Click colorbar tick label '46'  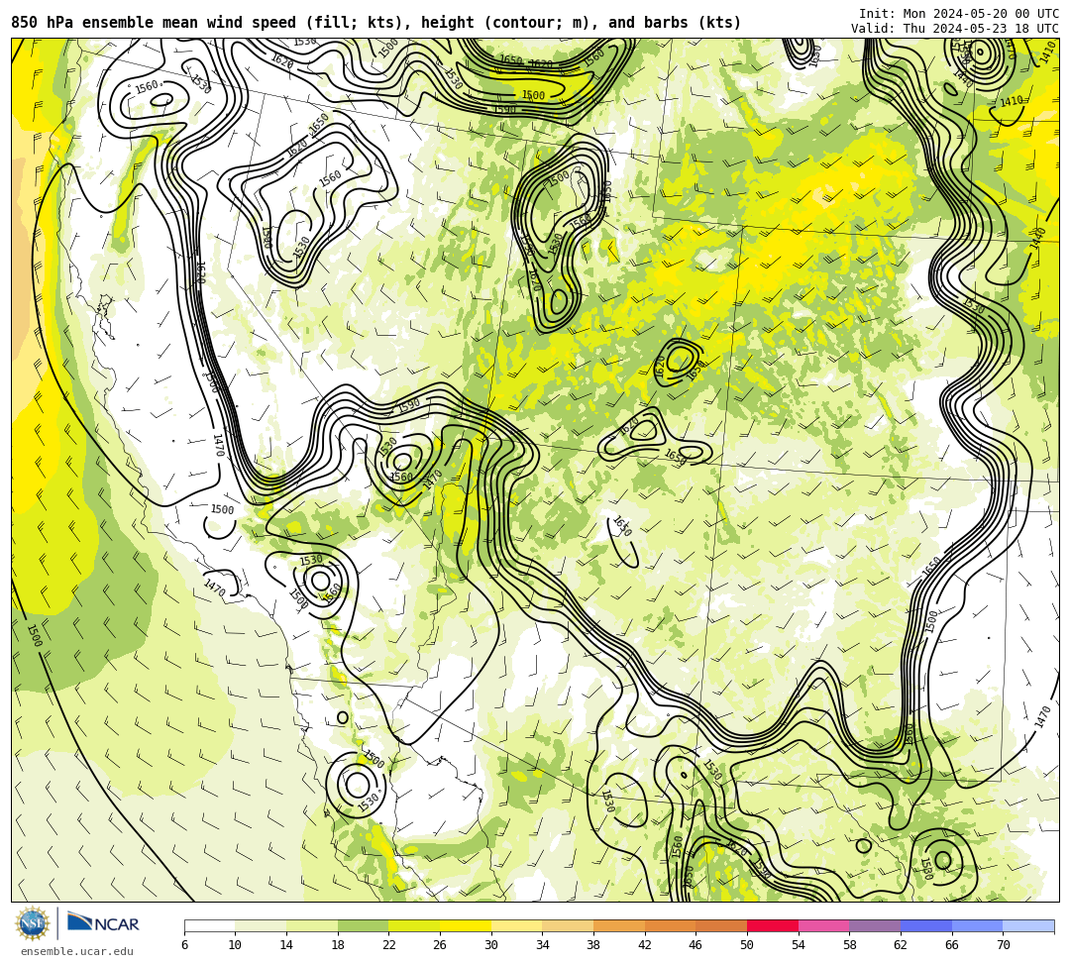(696, 945)
